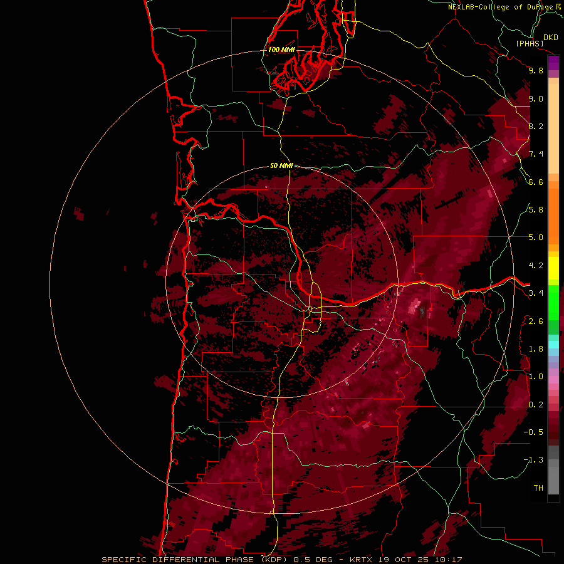Select the 50 NMI range ring label
564x564 pixels.
(281, 165)
